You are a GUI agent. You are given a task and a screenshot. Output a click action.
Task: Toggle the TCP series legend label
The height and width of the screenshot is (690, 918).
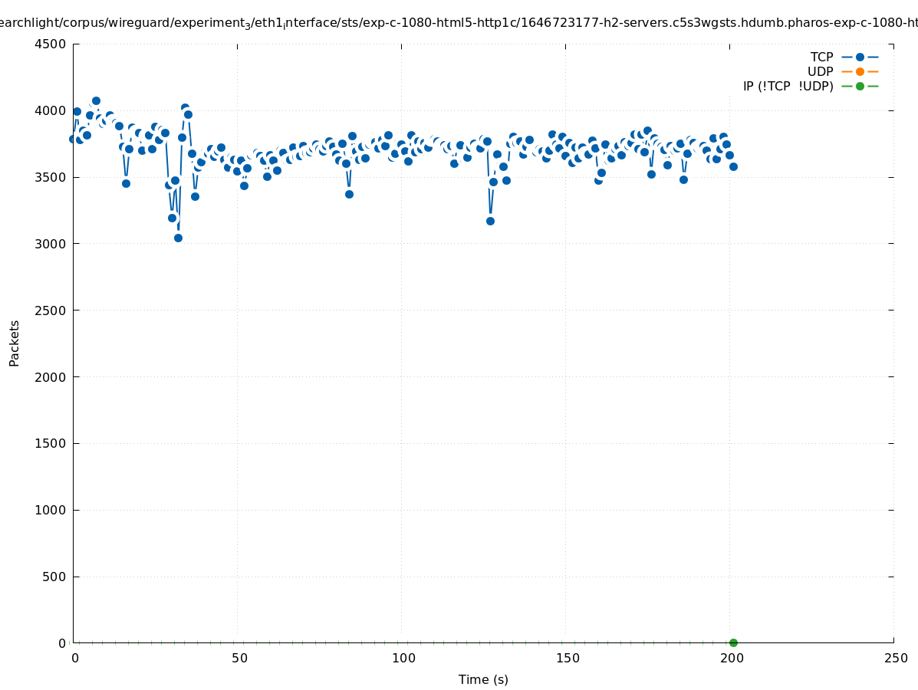click(x=821, y=57)
